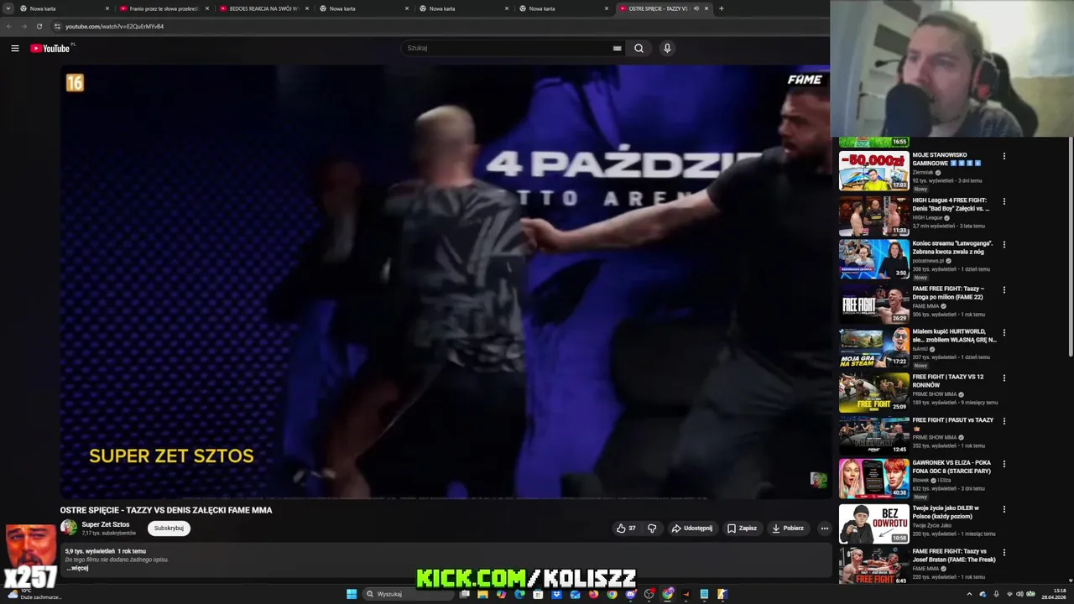This screenshot has height=604, width=1074.
Task: Open Firefox from the taskbar
Action: pyautogui.click(x=593, y=594)
